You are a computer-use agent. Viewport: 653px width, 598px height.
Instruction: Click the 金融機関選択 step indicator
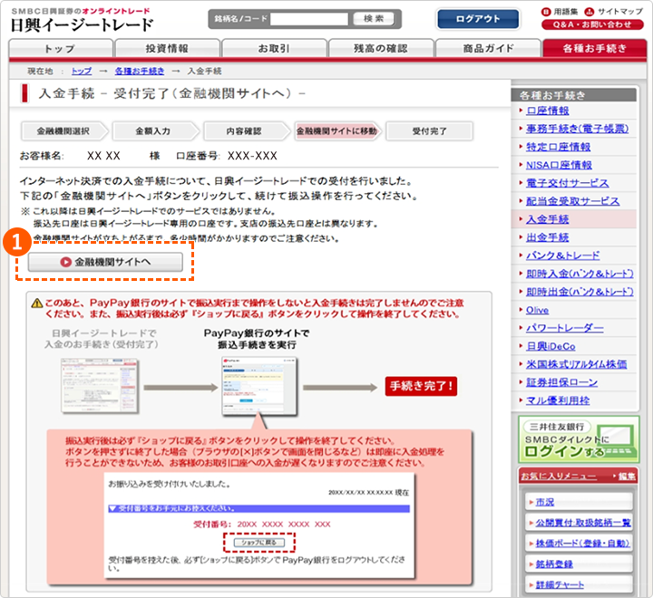pos(63,131)
